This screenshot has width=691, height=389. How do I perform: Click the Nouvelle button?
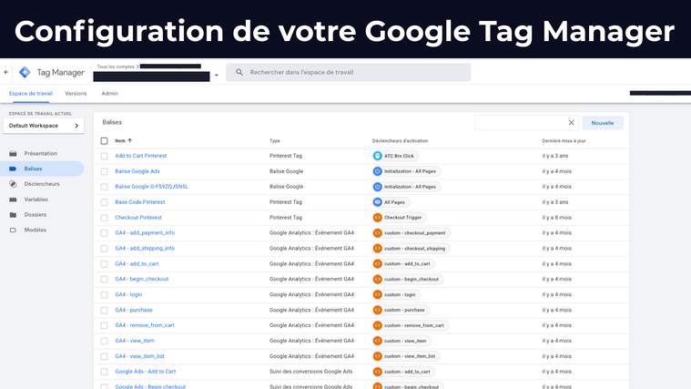click(x=603, y=122)
